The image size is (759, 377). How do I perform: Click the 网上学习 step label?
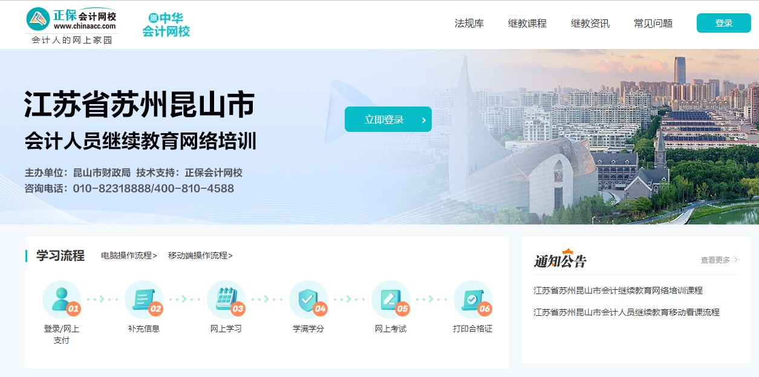coord(226,329)
